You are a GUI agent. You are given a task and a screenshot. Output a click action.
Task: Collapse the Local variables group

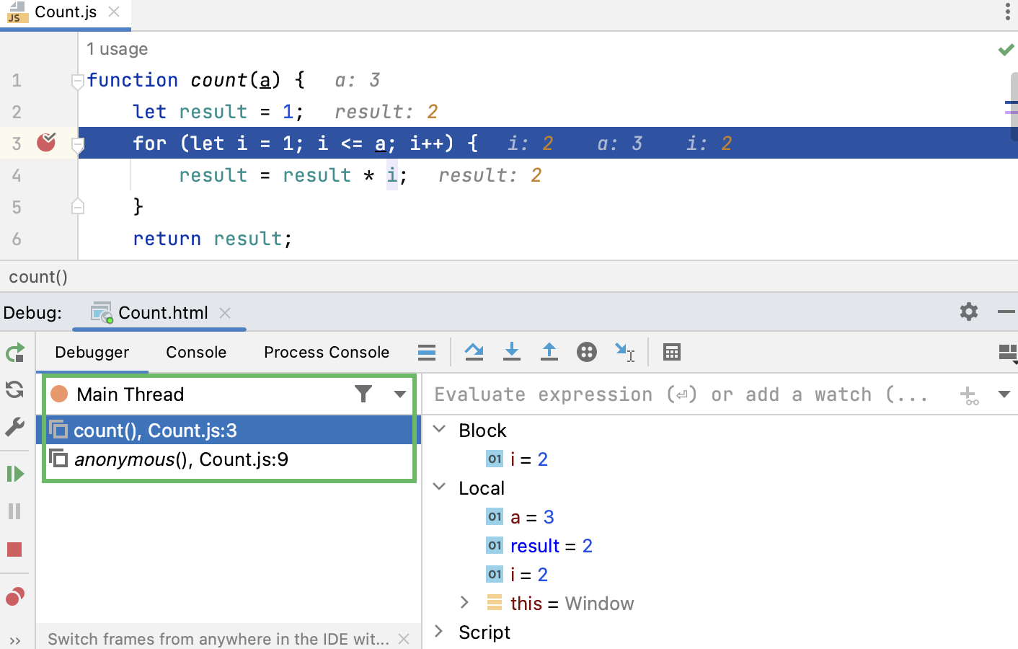tap(439, 487)
